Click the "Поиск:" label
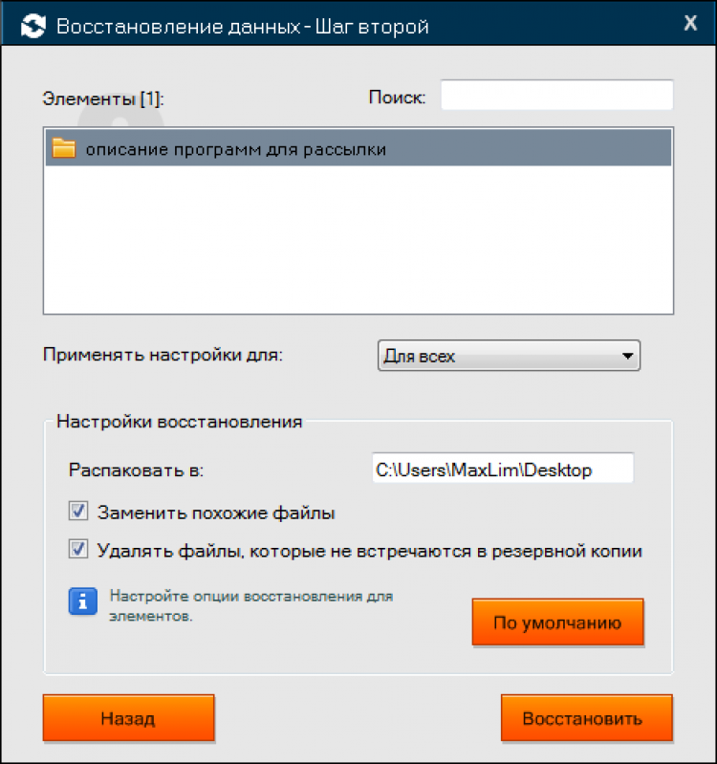The width and height of the screenshot is (717, 764). (x=397, y=98)
